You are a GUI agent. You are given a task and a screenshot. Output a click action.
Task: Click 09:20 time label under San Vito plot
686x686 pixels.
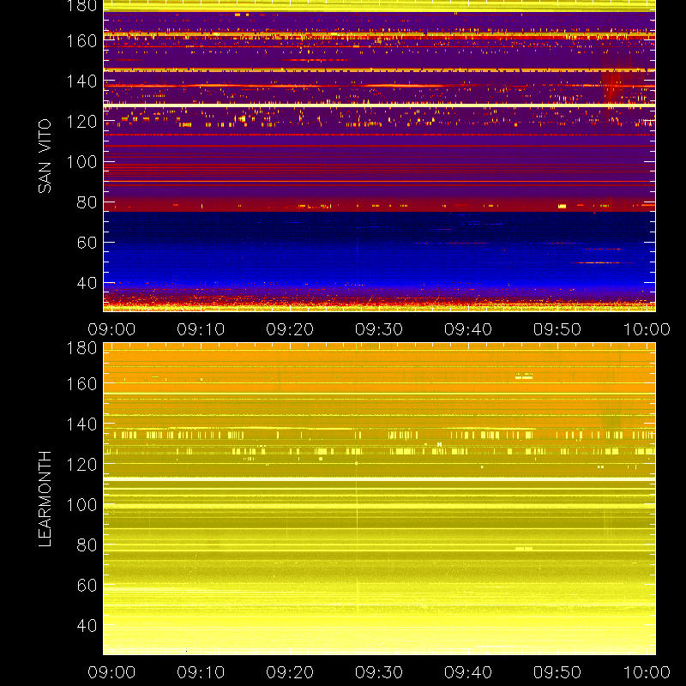click(x=290, y=329)
